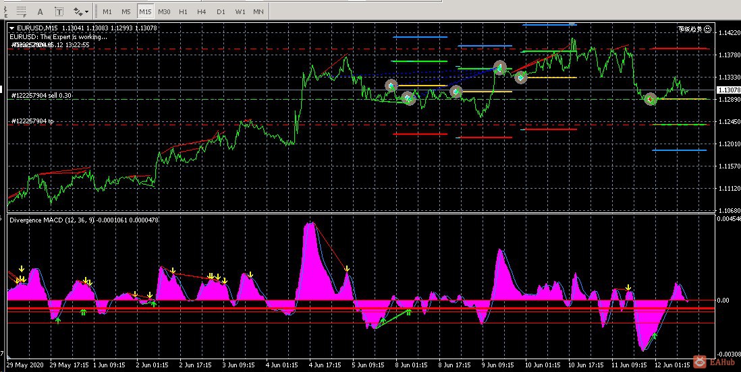Viewport: 741px width, 372px height.
Task: Click the green up arrow at MACD's lowest trough
Action: coord(654,336)
